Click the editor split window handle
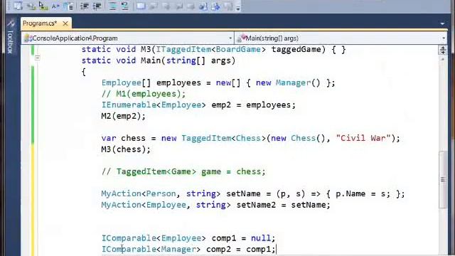The width and height of the screenshot is (455, 256). click(443, 50)
